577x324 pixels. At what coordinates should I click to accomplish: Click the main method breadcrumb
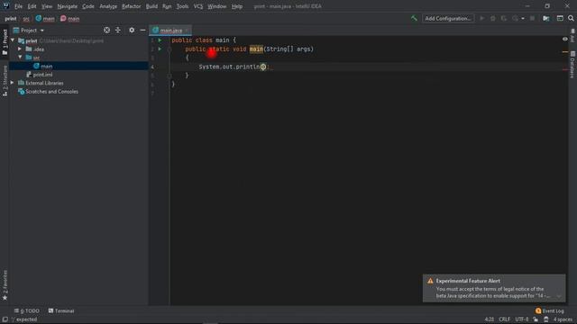pyautogui.click(x=70, y=18)
